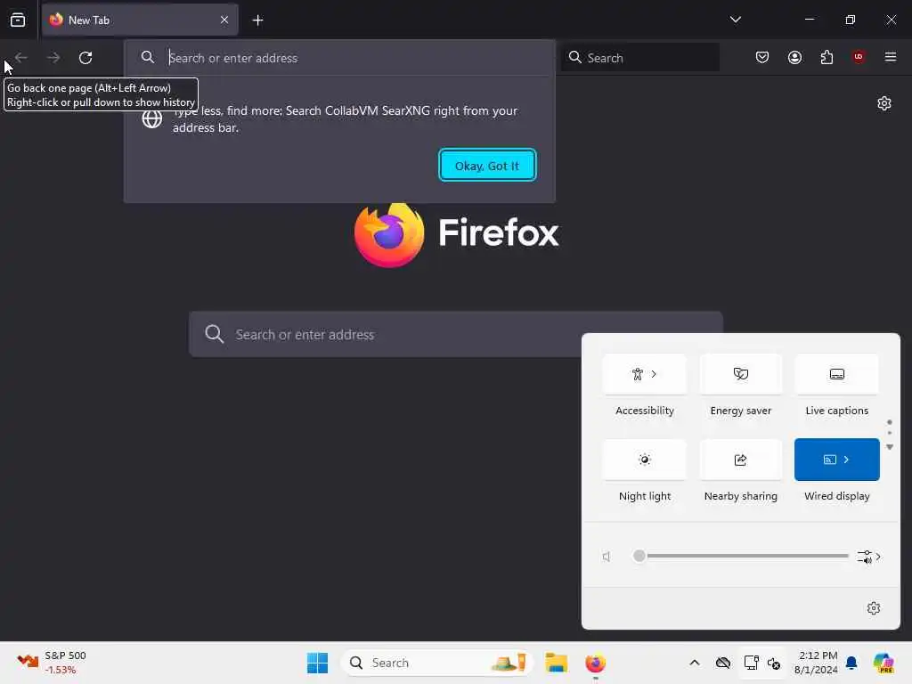Open the Firefox account menu

click(794, 57)
